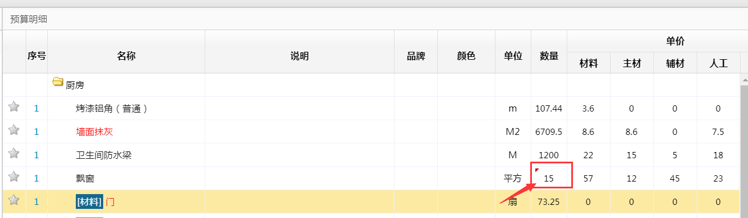Toggle the star on the 门 row

coord(14,200)
